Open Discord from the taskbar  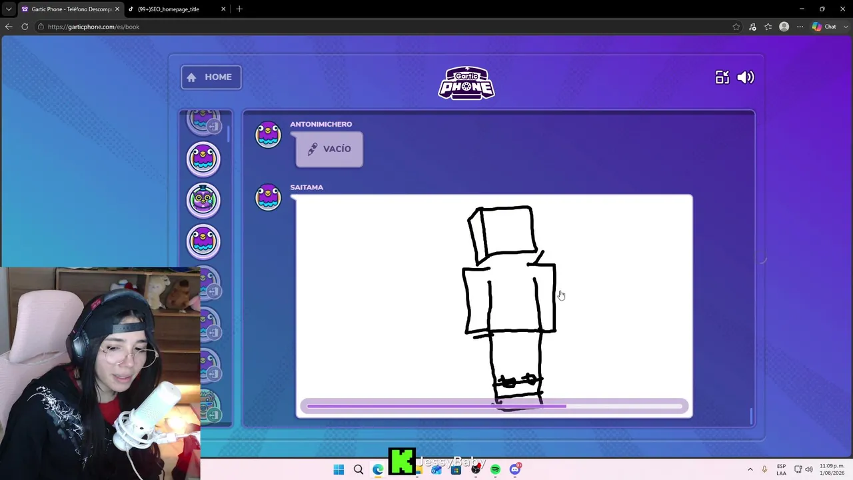(515, 469)
